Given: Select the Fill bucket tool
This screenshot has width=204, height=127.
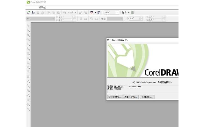Looking at the screenshot, I should (x=28, y=104).
